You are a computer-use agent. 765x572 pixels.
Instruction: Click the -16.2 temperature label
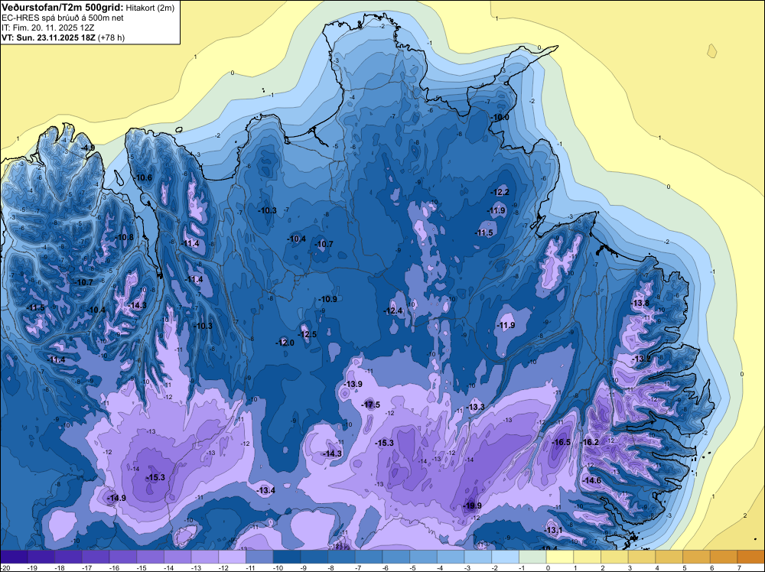pos(589,442)
